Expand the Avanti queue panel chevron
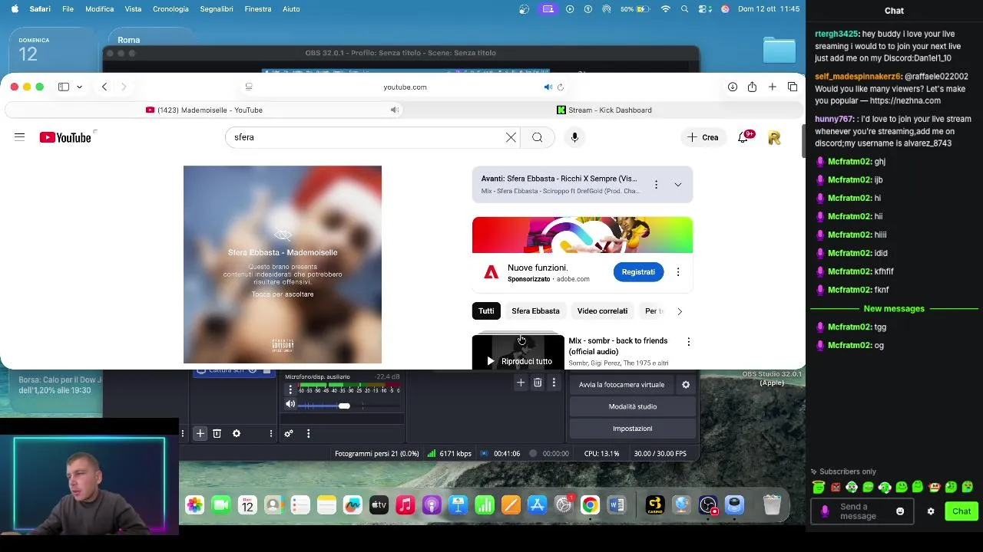 coord(678,185)
